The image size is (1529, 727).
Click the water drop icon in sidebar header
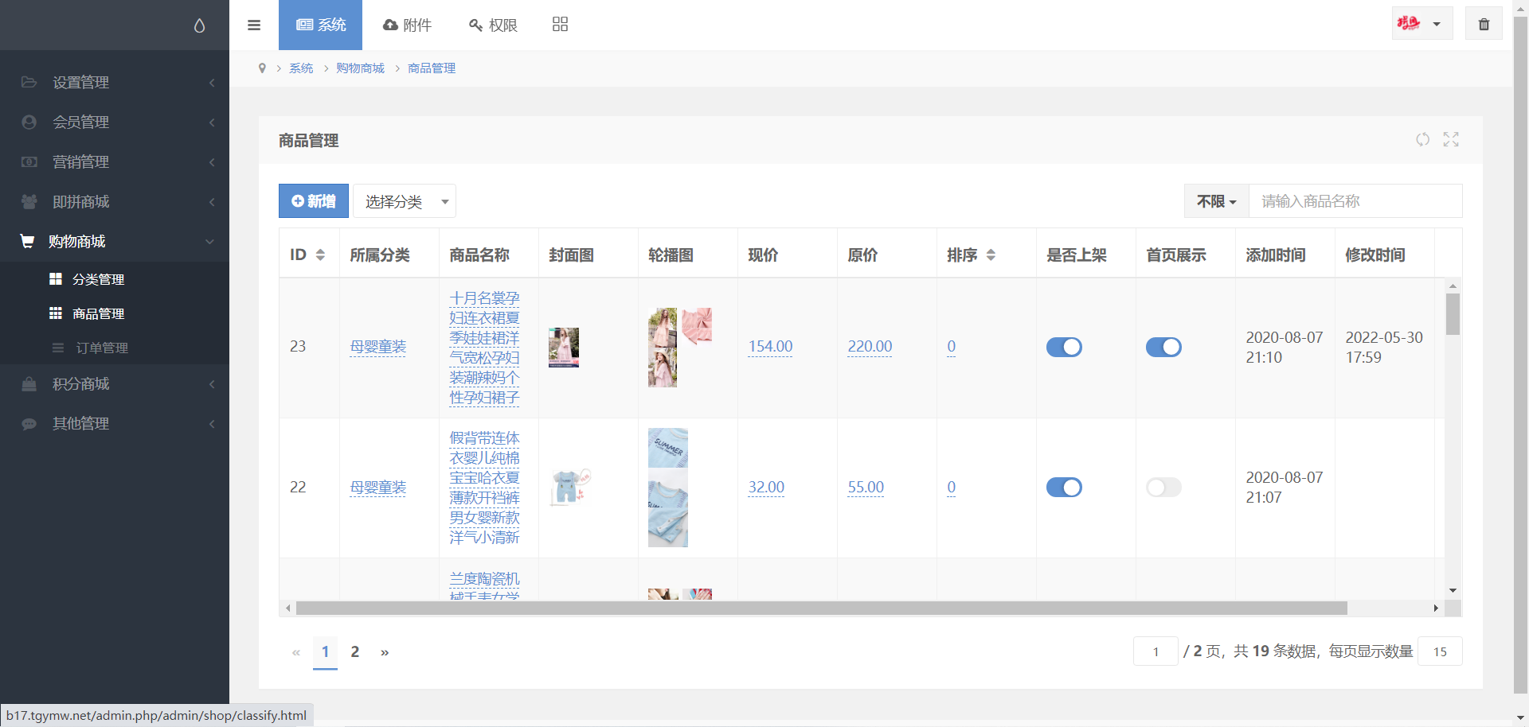point(199,25)
